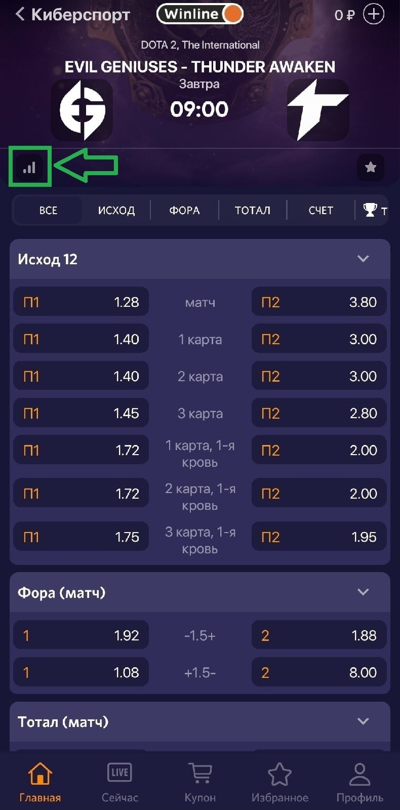Open Thunder Awaken team logo
400x810 pixels.
317,110
